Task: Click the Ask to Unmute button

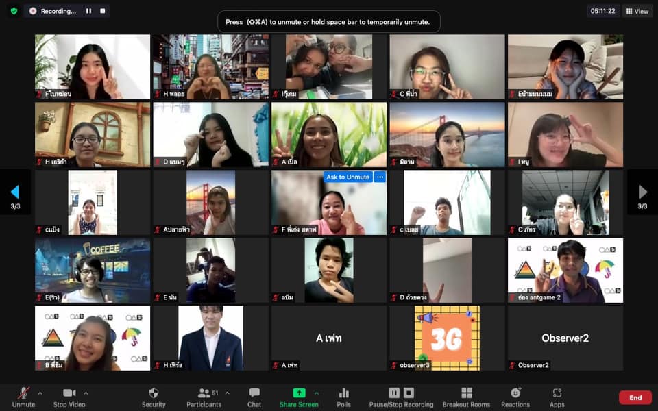Action: pyautogui.click(x=348, y=177)
